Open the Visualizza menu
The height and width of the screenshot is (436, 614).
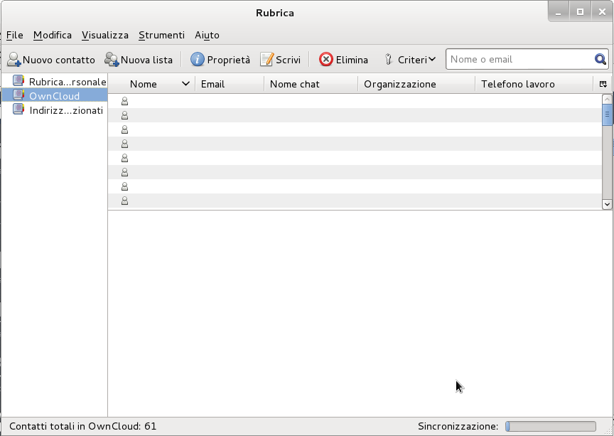click(105, 35)
